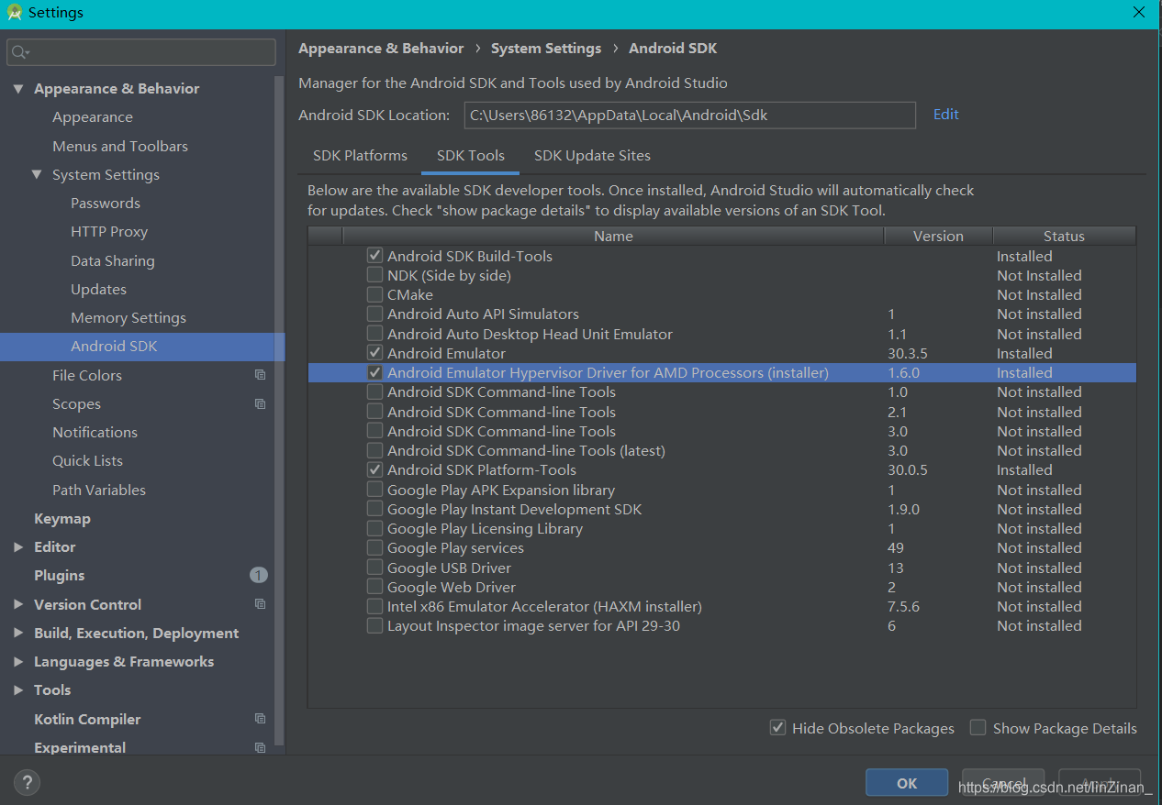
Task: Check Android Auto API Simulators
Action: click(374, 314)
